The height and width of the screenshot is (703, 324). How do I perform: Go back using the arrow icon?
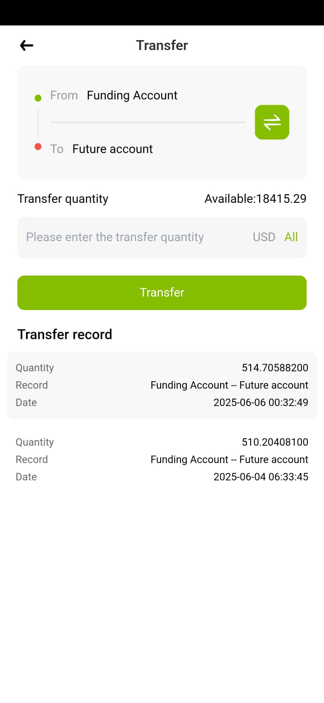tap(27, 45)
